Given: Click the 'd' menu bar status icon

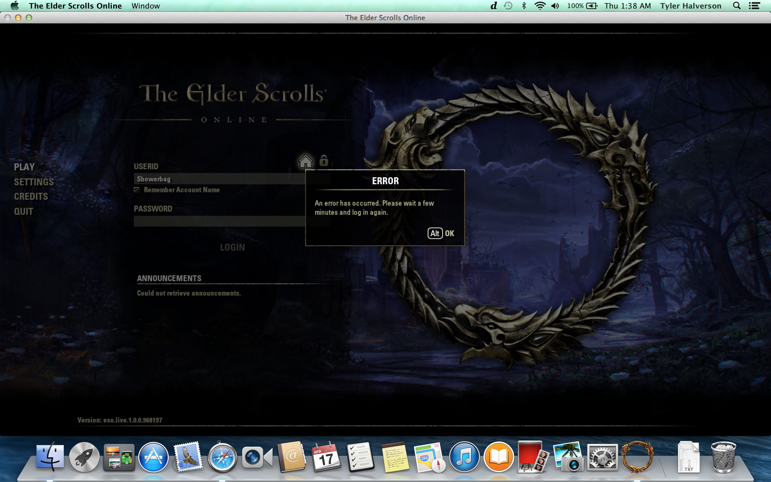Looking at the screenshot, I should click(493, 6).
